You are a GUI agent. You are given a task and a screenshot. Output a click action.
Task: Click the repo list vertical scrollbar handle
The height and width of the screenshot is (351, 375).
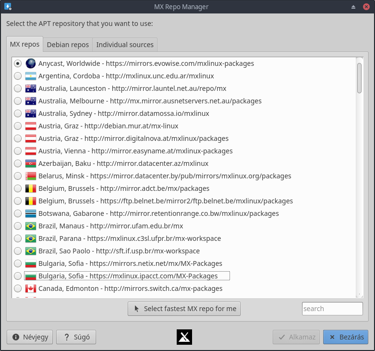coord(359,78)
